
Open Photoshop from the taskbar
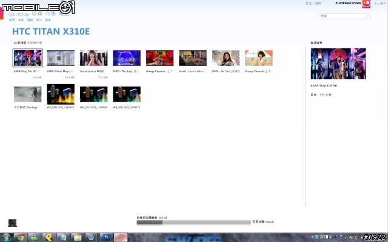coord(106,238)
